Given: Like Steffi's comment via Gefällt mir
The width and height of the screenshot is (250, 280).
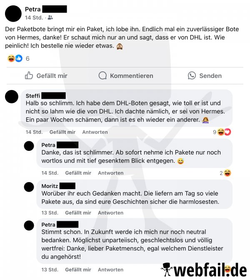Looking at the screenshot, I should pos(62,132).
